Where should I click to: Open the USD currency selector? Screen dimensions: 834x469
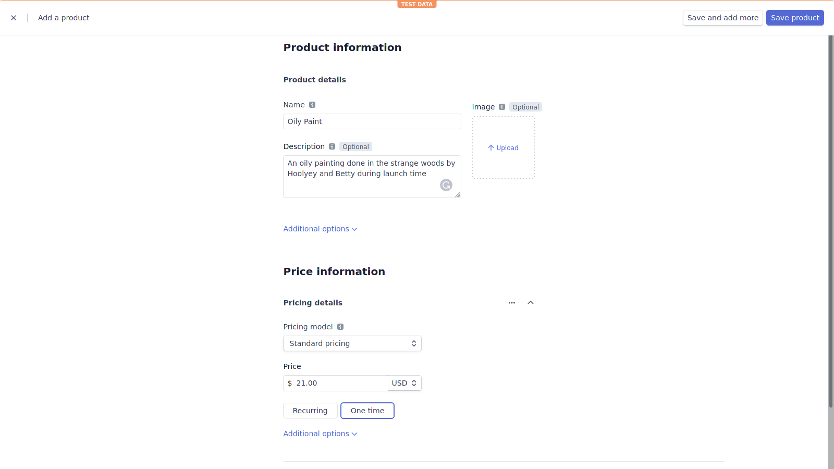pyautogui.click(x=404, y=383)
